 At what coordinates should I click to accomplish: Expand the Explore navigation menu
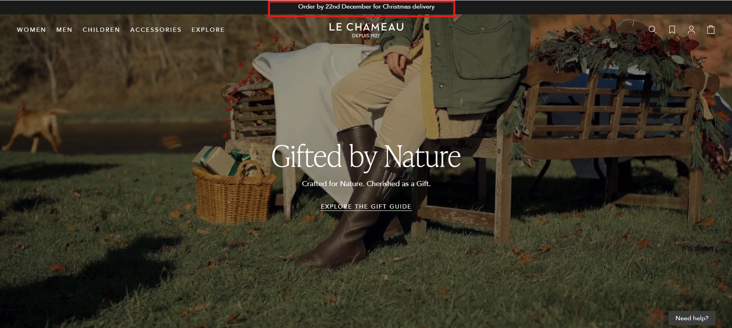208,30
